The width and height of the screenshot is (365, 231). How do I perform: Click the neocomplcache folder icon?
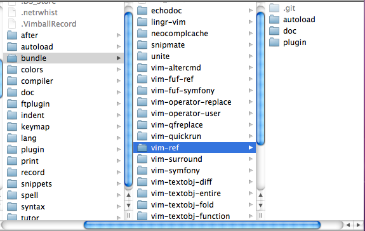point(142,33)
